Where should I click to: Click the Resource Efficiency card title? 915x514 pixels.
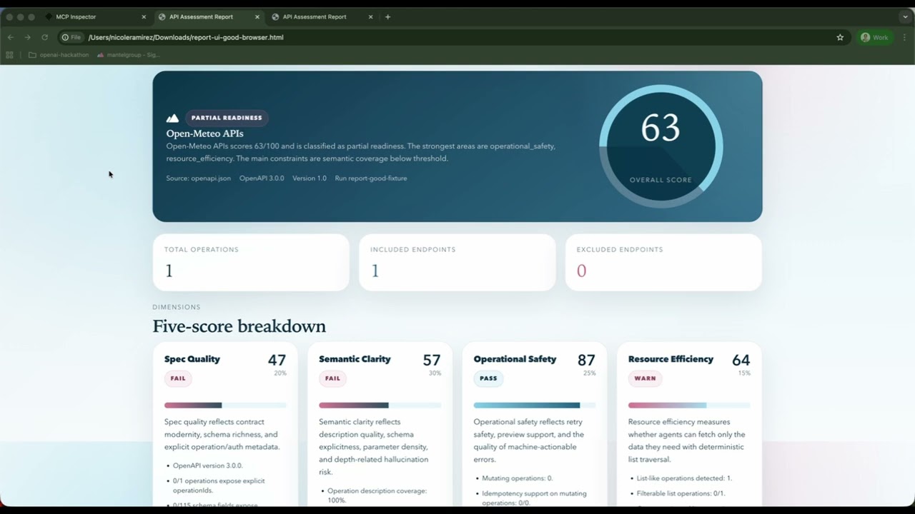671,359
